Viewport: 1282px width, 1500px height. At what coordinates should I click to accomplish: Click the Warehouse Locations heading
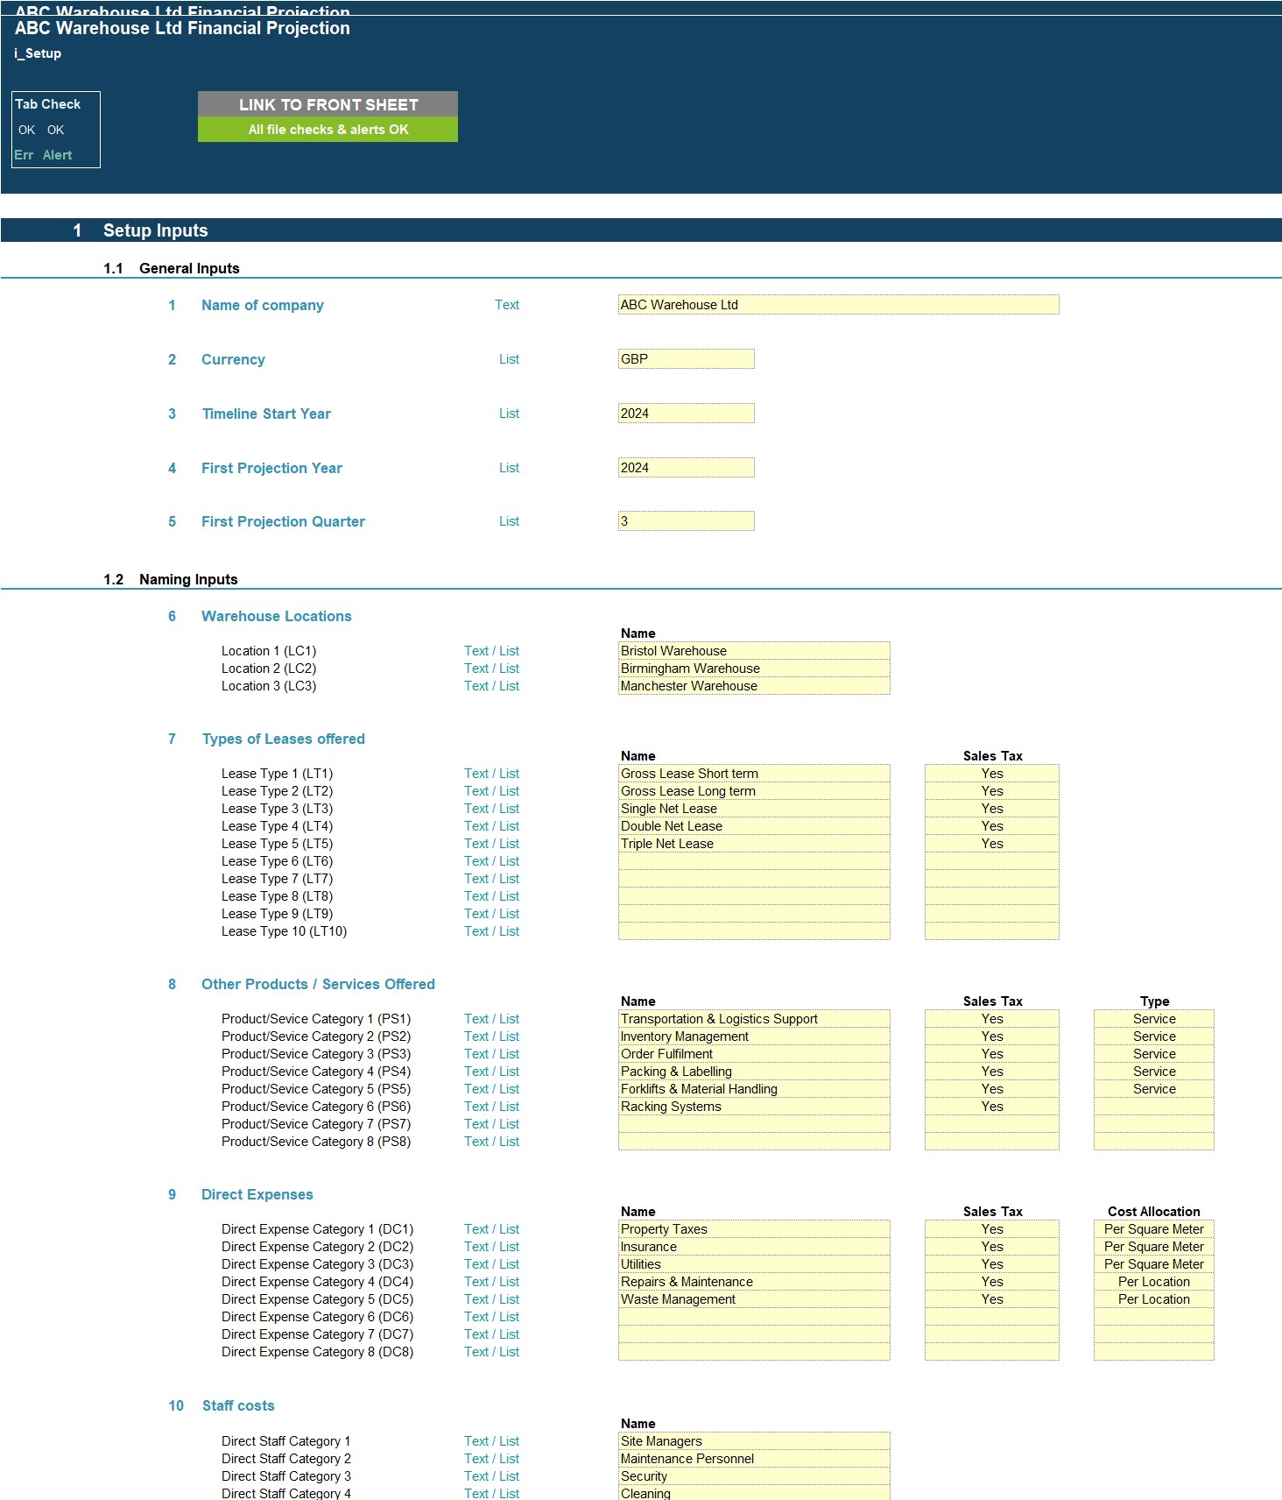(x=277, y=616)
